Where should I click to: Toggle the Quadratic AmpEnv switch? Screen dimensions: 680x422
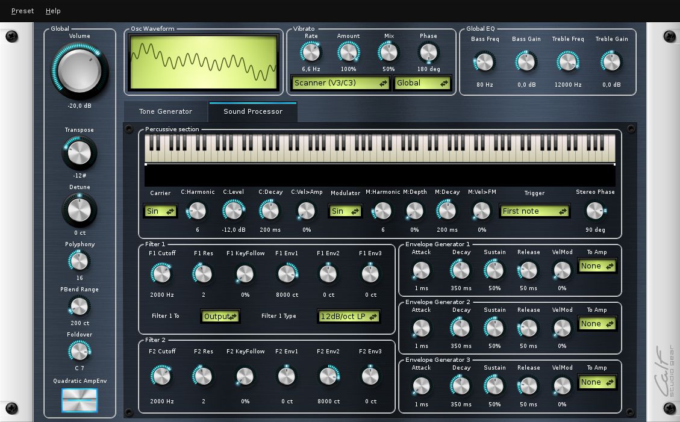click(x=80, y=400)
